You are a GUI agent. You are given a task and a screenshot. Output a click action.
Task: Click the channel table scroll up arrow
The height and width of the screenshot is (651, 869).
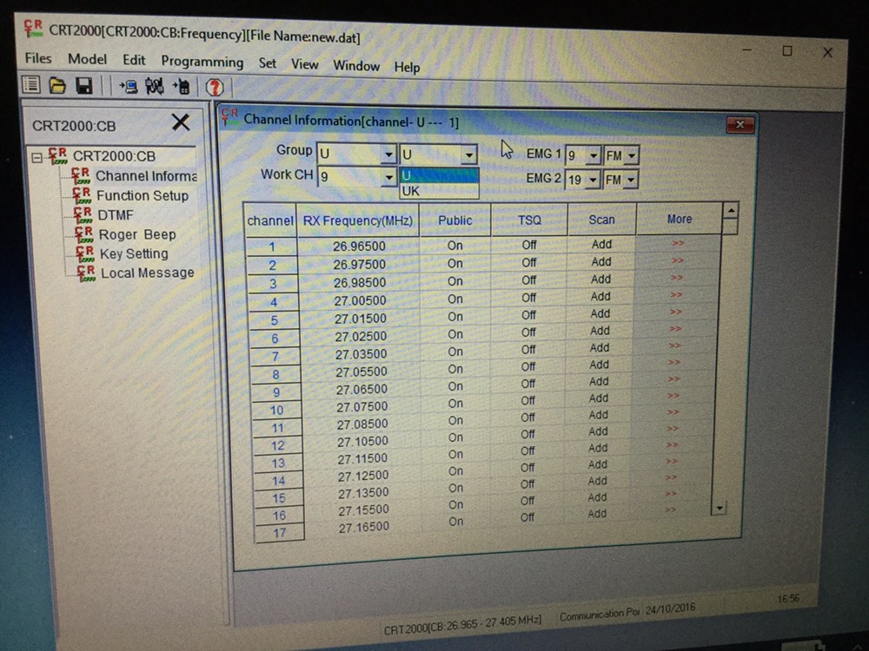(731, 211)
